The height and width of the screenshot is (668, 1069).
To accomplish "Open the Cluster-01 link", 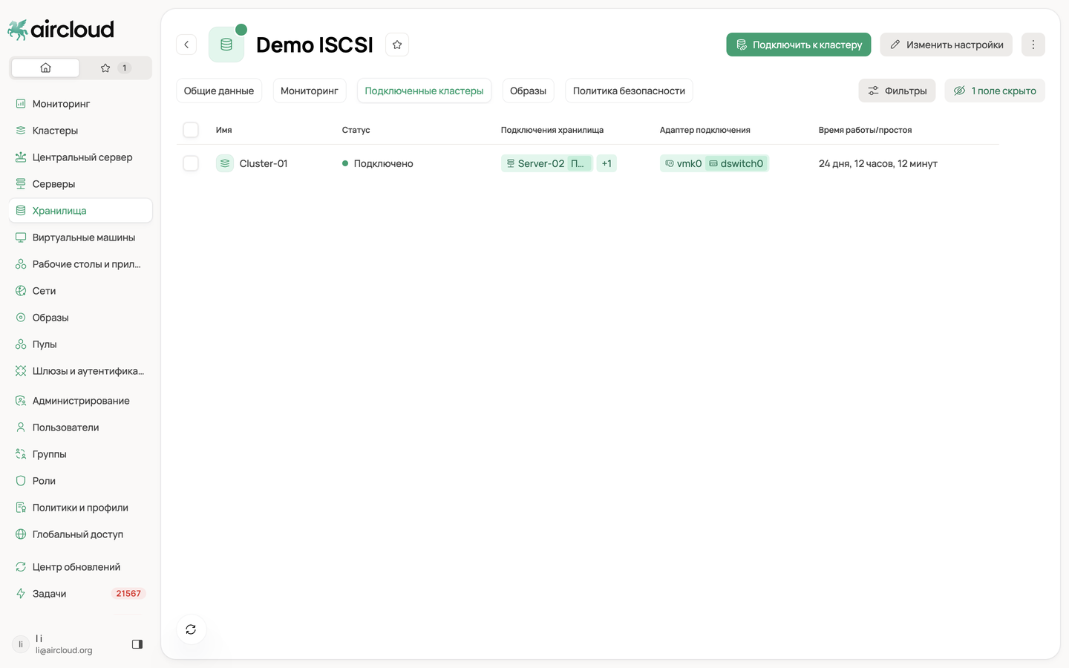I will [263, 163].
